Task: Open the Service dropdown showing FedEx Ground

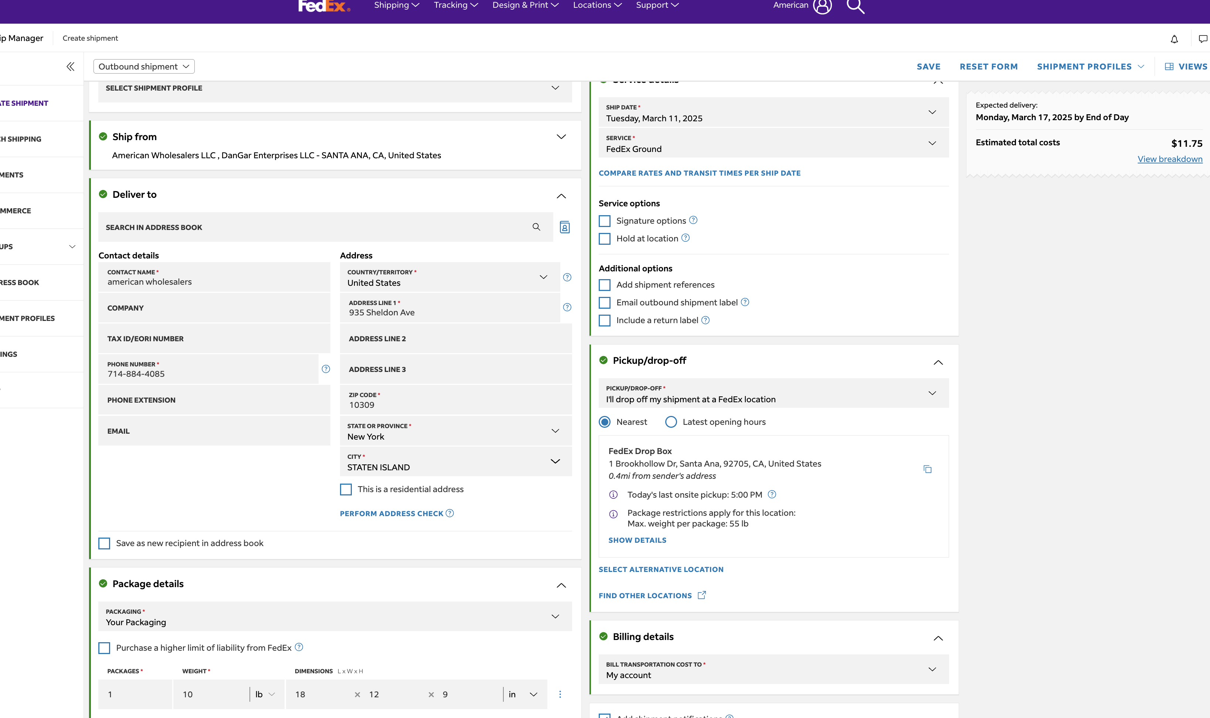Action: pos(774,143)
